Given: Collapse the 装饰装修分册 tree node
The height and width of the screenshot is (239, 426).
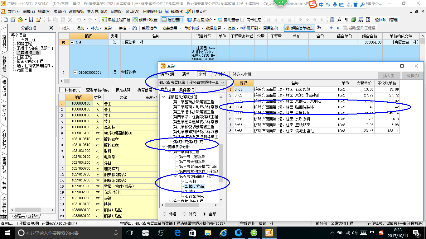Looking at the screenshot, I should click(163, 147).
